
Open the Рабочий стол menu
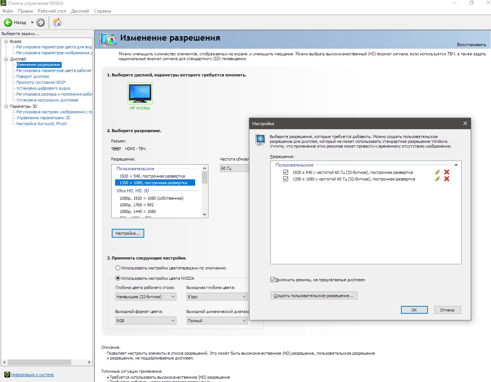[x=52, y=11]
